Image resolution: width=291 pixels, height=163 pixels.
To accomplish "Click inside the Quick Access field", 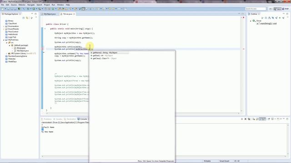I will coord(256,9).
